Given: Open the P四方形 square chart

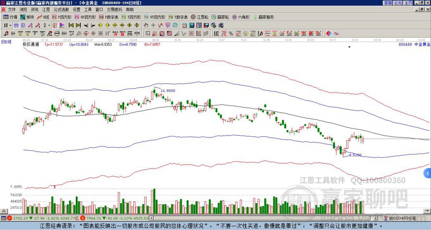Looking at the screenshot, I should (62, 17).
